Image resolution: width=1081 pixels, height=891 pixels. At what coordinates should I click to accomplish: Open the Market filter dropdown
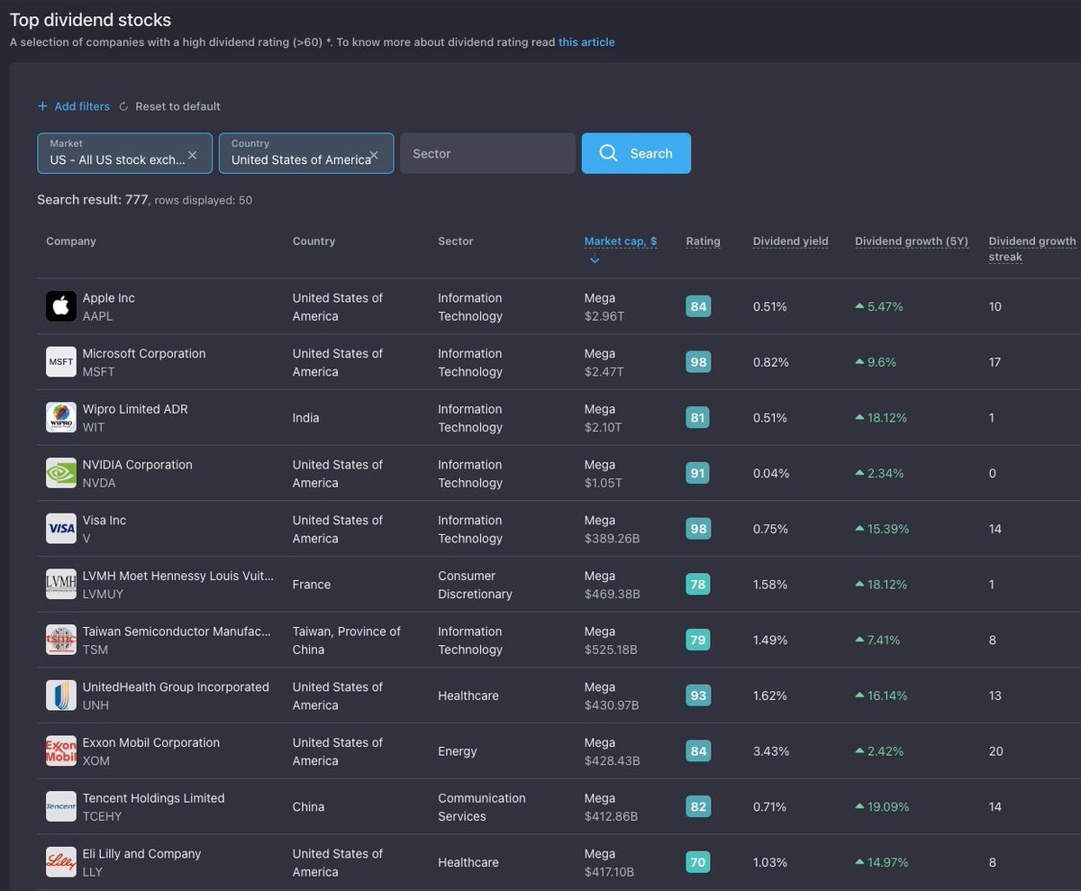click(x=124, y=153)
